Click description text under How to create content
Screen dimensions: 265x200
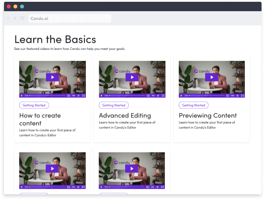(47, 133)
